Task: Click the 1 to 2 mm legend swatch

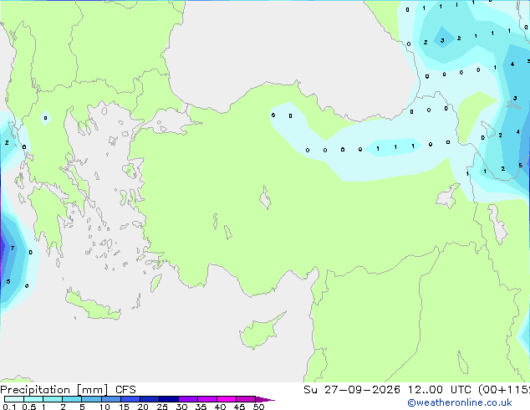Action: 53,399
